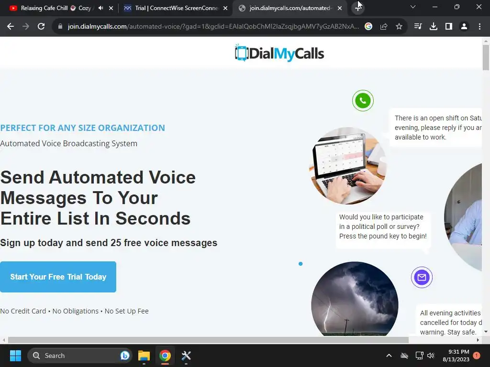Screen dimensions: 490x367
Task: Click the address bar URL field
Action: (x=213, y=27)
